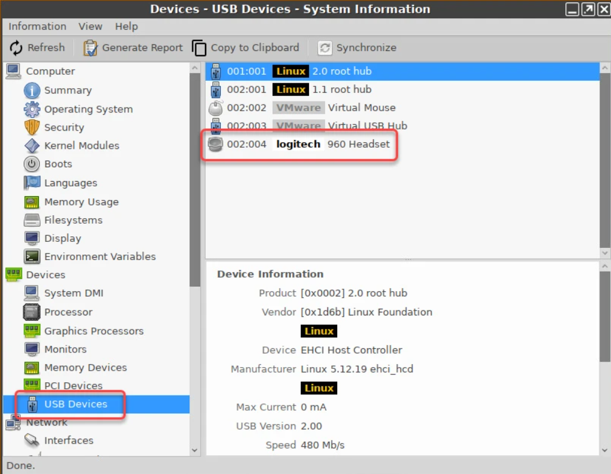The height and width of the screenshot is (474, 611).
Task: Generate a system report
Action: pyautogui.click(x=132, y=47)
